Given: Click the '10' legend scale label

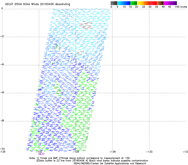Looking at the screenshot, I should click(x=124, y=7).
